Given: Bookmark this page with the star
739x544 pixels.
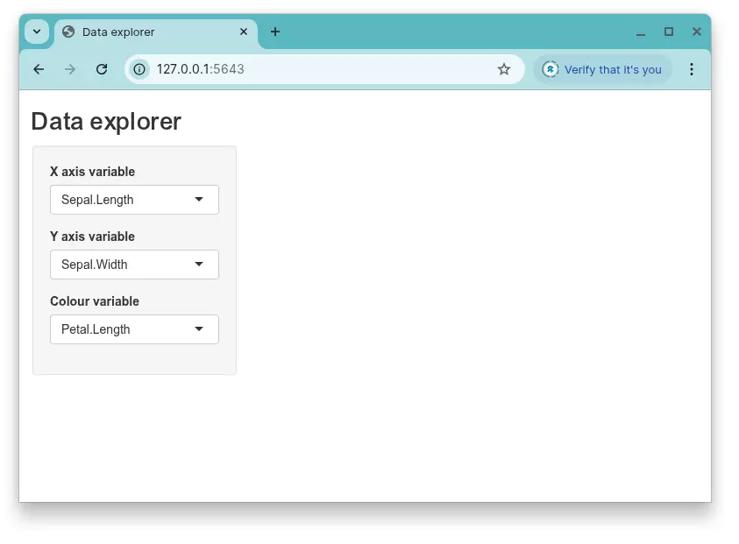Looking at the screenshot, I should tap(504, 69).
